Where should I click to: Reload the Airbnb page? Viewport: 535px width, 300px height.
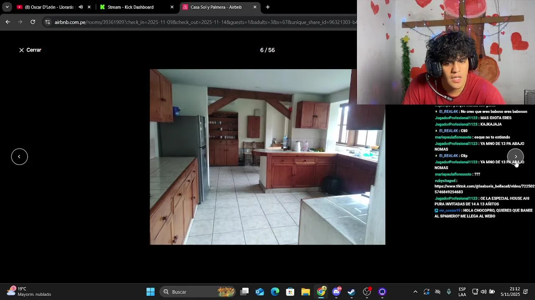pyautogui.click(x=33, y=22)
